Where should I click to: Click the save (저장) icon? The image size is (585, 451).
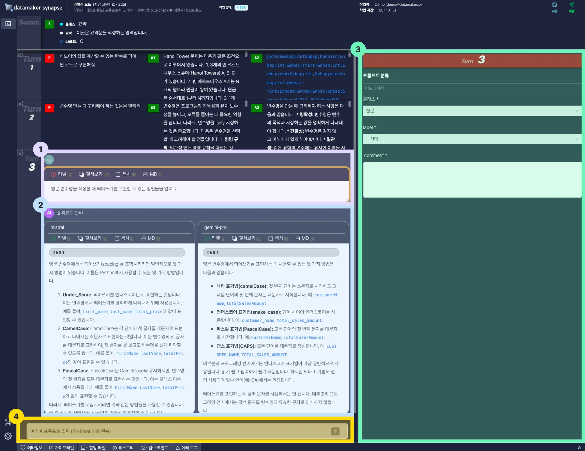(x=554, y=5)
